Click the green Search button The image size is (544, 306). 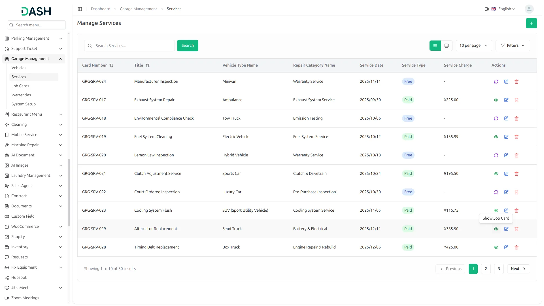187,46
